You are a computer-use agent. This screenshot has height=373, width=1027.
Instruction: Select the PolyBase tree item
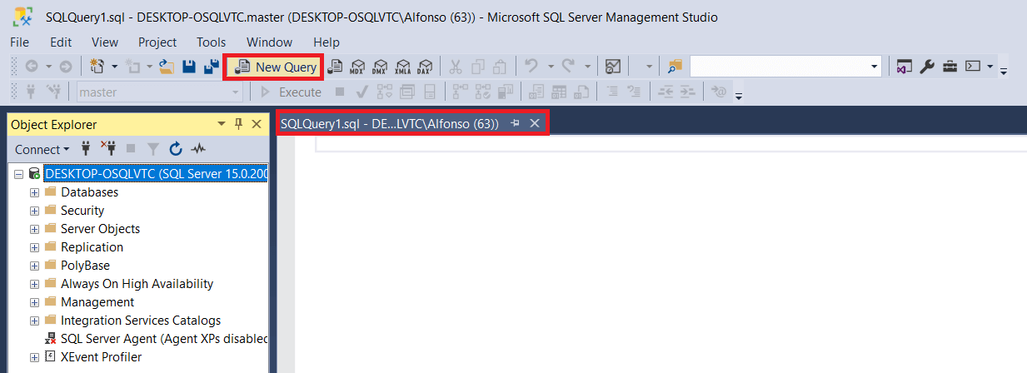tap(85, 266)
